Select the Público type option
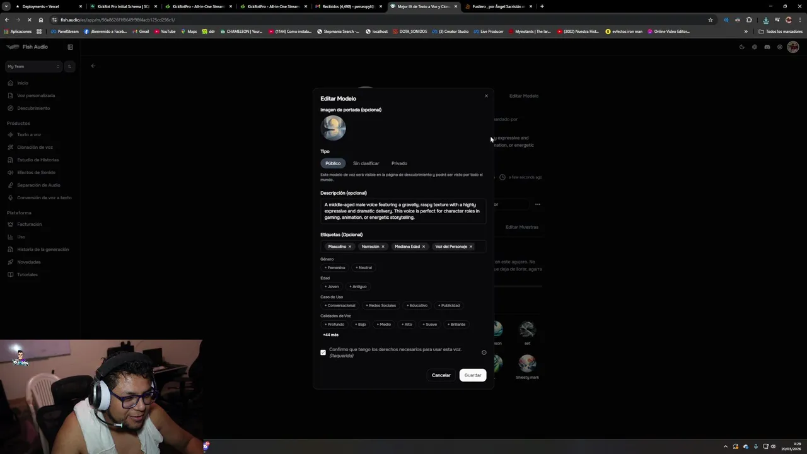Screen dimensions: 807x454 pyautogui.click(x=333, y=163)
